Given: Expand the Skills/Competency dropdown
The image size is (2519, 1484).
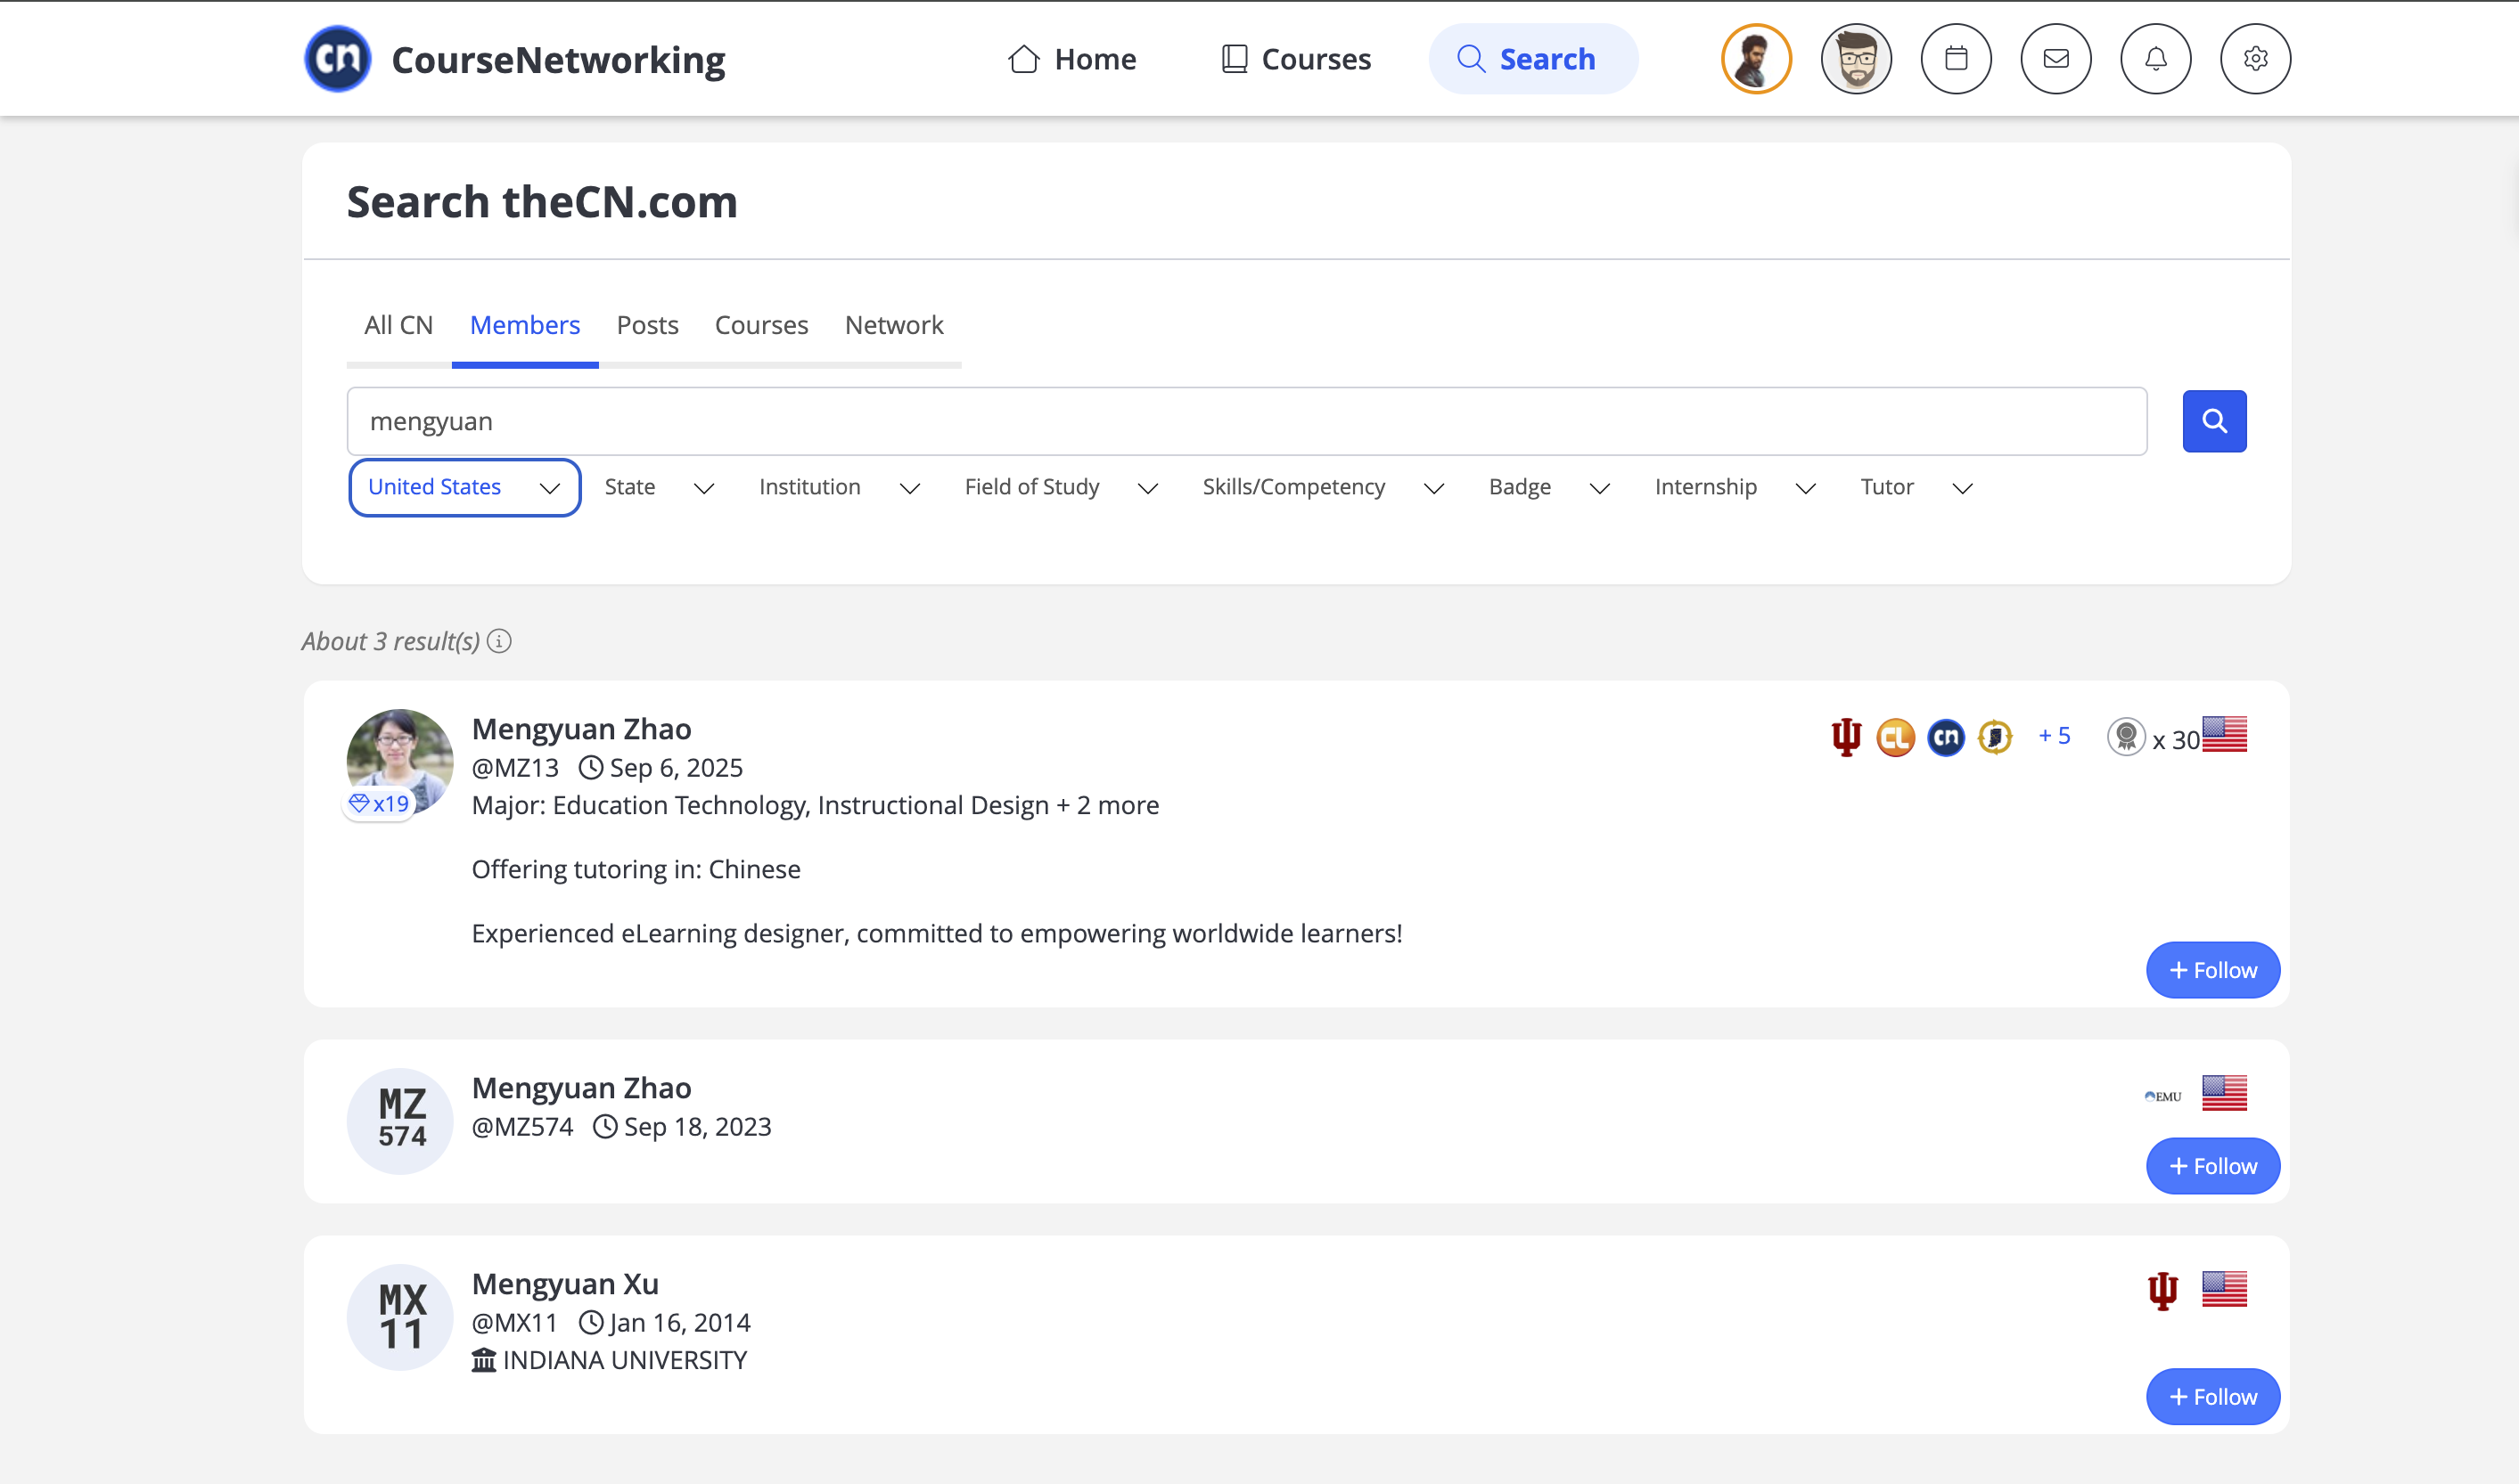Looking at the screenshot, I should point(1323,488).
